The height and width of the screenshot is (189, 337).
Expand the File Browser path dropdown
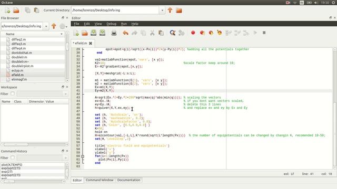46,26
